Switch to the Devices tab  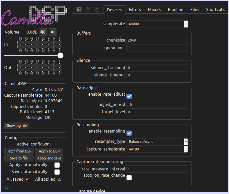click(x=114, y=10)
